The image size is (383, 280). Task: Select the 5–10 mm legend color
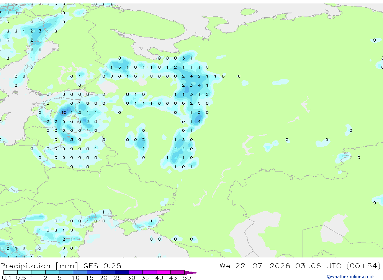click(66, 272)
